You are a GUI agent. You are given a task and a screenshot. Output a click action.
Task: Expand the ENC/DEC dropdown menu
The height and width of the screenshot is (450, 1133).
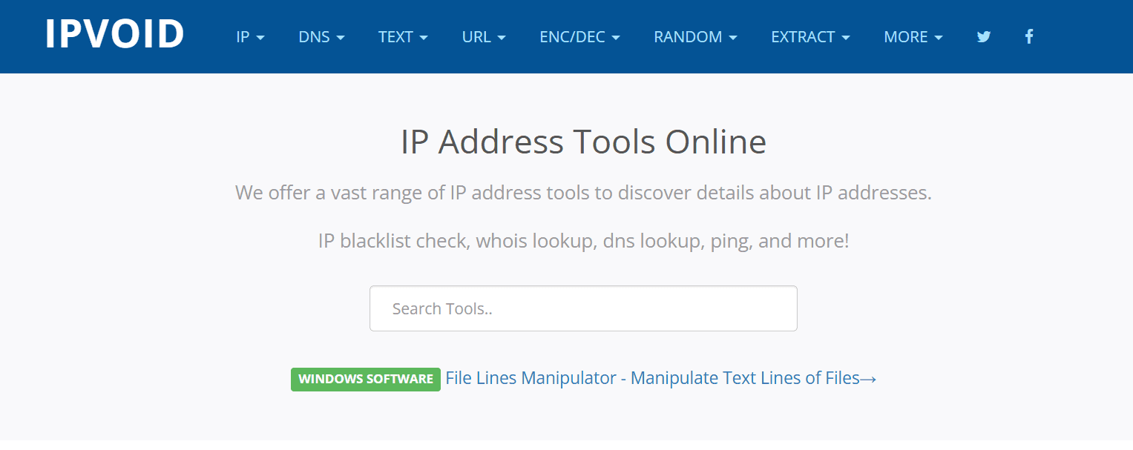pos(579,36)
